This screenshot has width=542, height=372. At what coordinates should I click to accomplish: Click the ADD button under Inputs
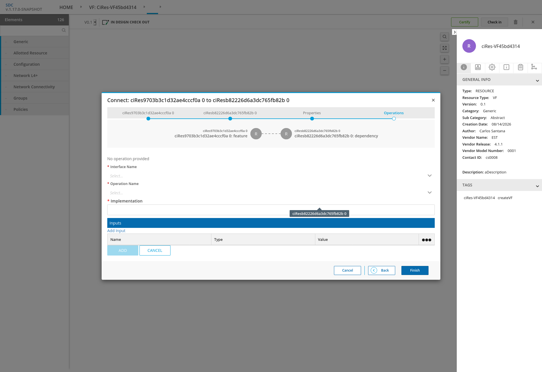(x=123, y=250)
